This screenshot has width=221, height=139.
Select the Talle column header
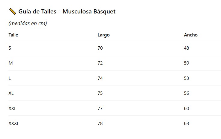pyautogui.click(x=13, y=35)
